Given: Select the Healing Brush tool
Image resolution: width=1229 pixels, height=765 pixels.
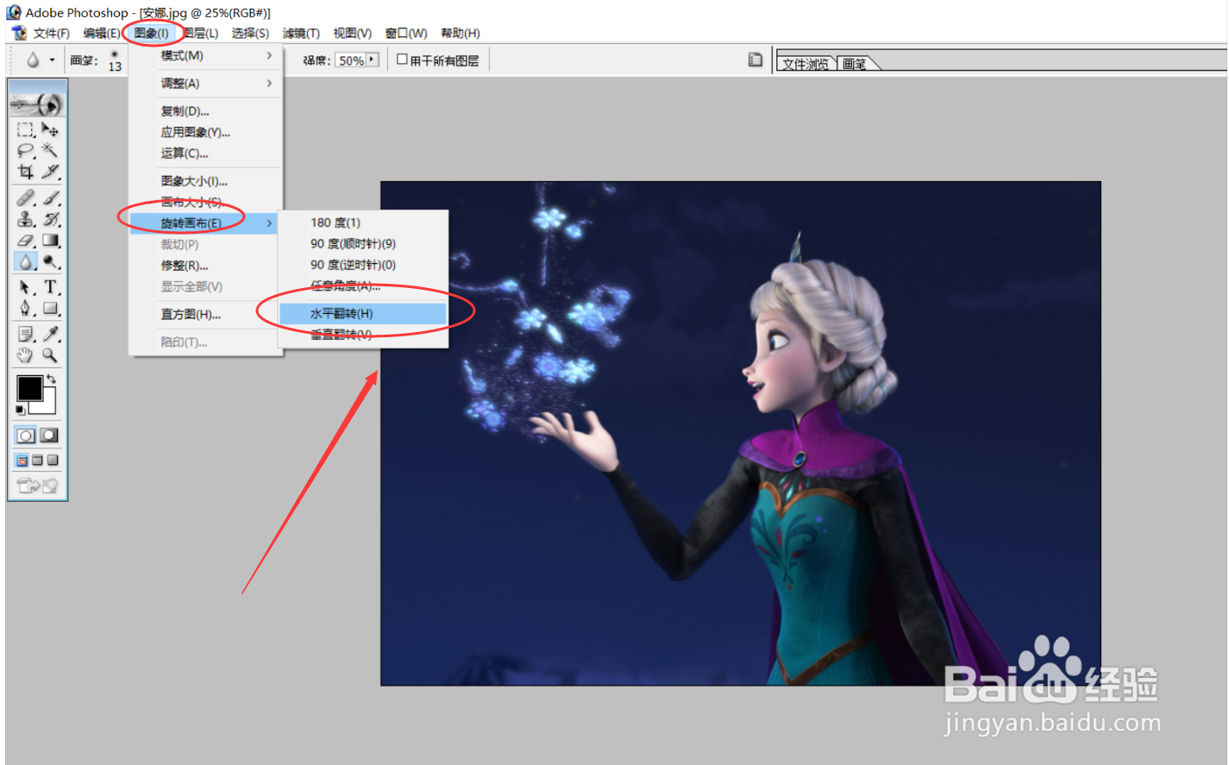Looking at the screenshot, I should click(26, 198).
